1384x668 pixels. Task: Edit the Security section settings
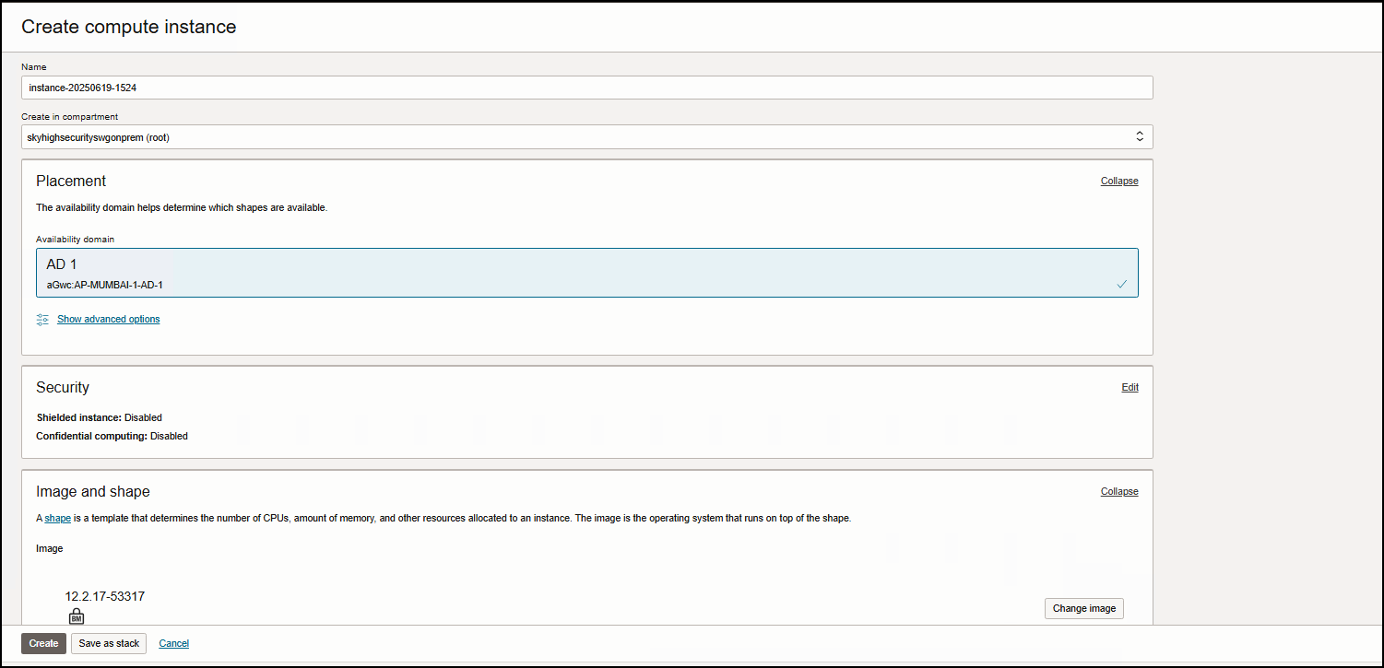[1130, 388]
